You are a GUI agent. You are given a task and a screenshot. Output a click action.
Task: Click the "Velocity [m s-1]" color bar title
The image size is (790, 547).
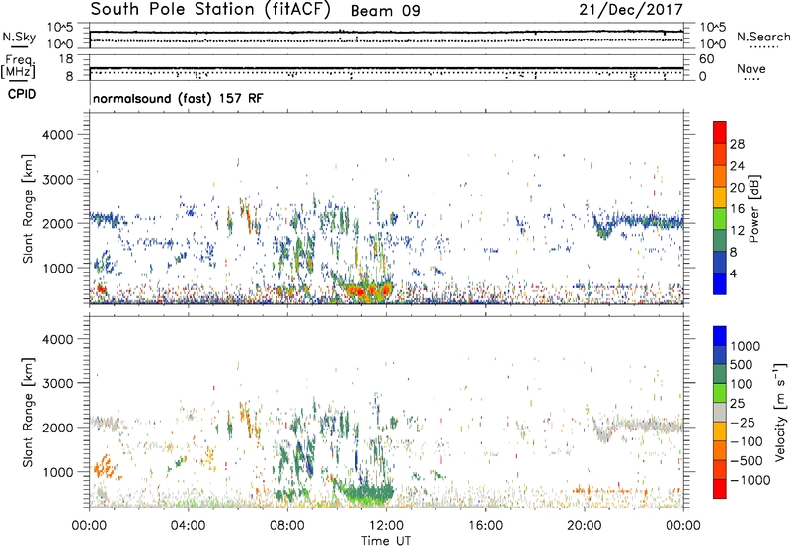pyautogui.click(x=780, y=412)
